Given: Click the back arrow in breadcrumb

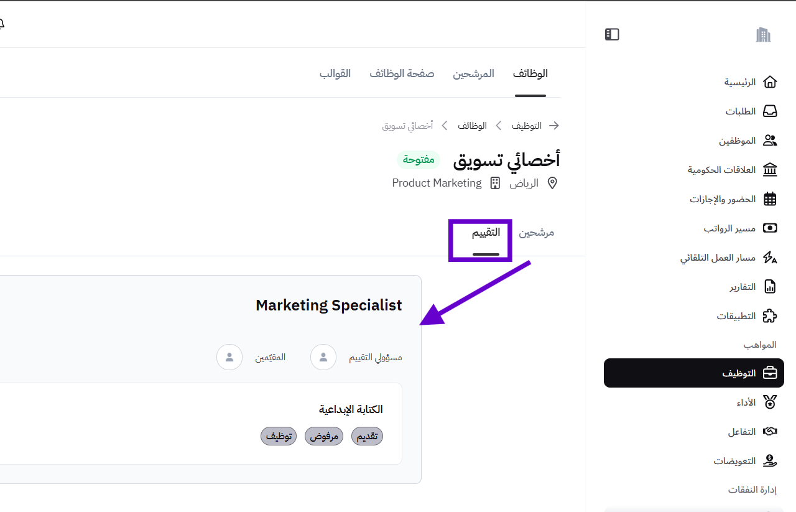Looking at the screenshot, I should pyautogui.click(x=553, y=126).
